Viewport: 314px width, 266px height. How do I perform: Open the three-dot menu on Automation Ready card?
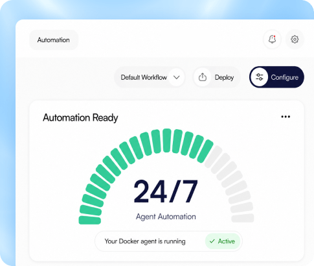coord(286,117)
